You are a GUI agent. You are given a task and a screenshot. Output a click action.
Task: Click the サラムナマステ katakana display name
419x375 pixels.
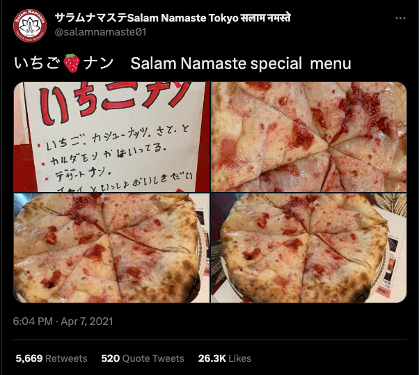(x=91, y=18)
